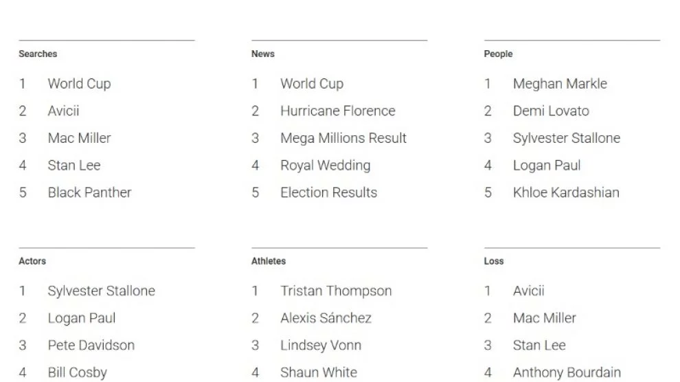Open Black Panther search result
680x382 pixels.
tap(89, 192)
